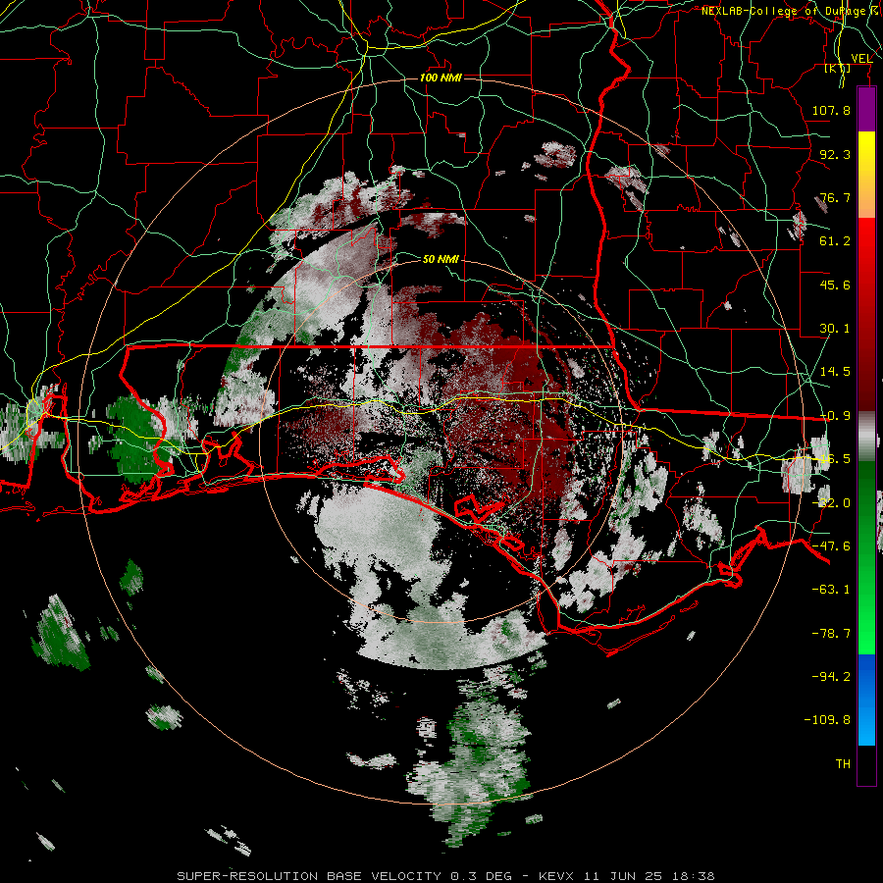
Task: Click the "[KT]" units label
Action: pyautogui.click(x=838, y=68)
